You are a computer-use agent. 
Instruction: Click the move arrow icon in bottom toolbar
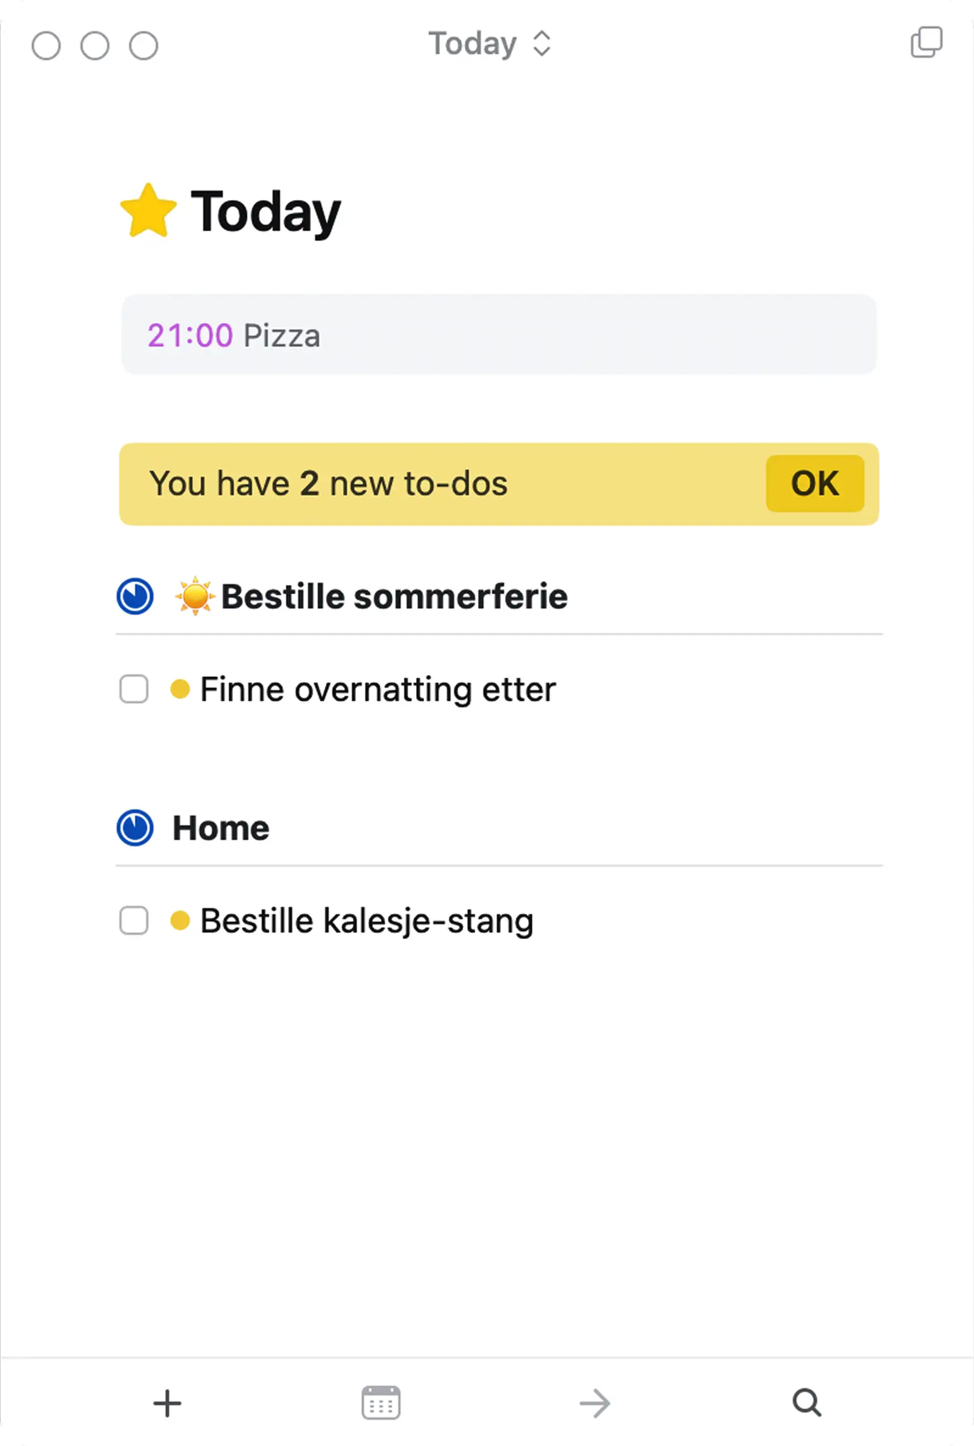point(595,1403)
